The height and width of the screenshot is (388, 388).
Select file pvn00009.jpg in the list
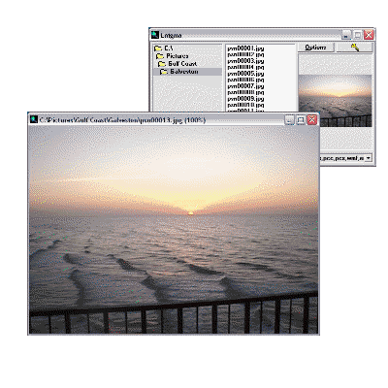(245, 99)
